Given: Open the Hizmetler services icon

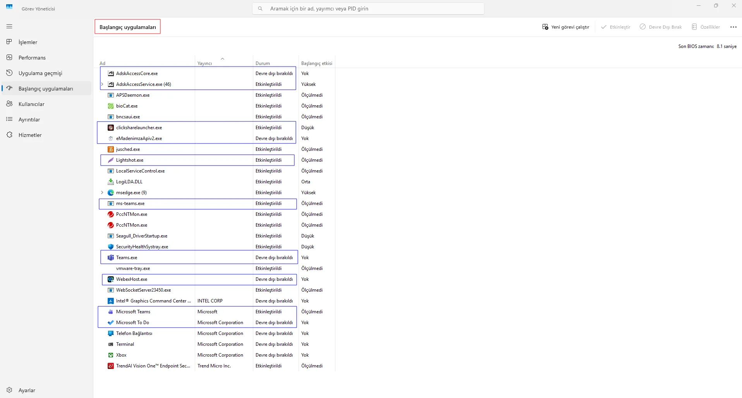Looking at the screenshot, I should click(9, 135).
